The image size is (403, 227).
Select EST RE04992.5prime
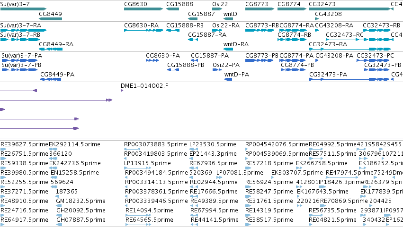[332, 144]
